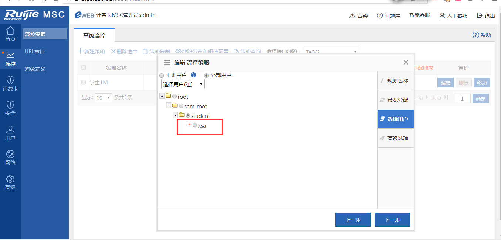This screenshot has height=240, width=501.
Task: Close the 编辑 流控策略 dialog
Action: coord(406,62)
